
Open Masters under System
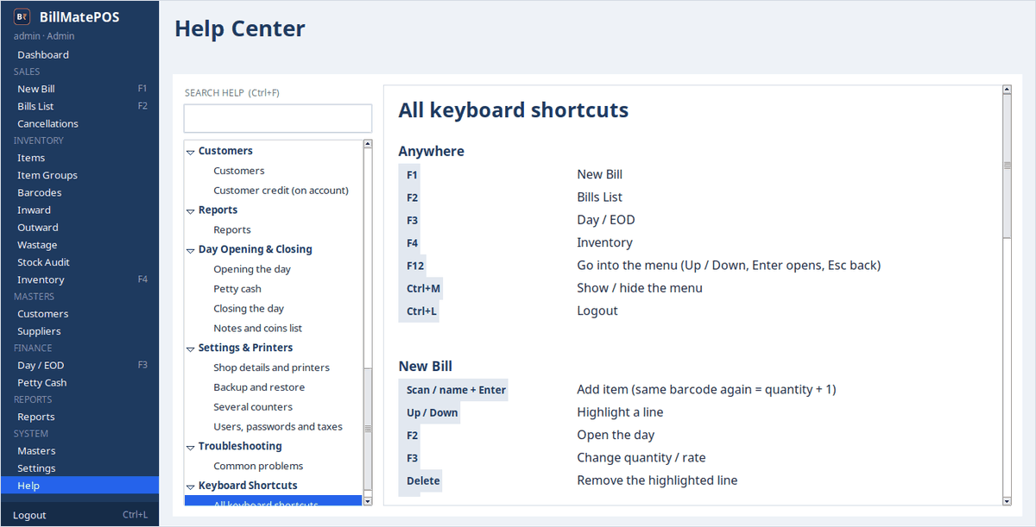[x=79, y=451]
